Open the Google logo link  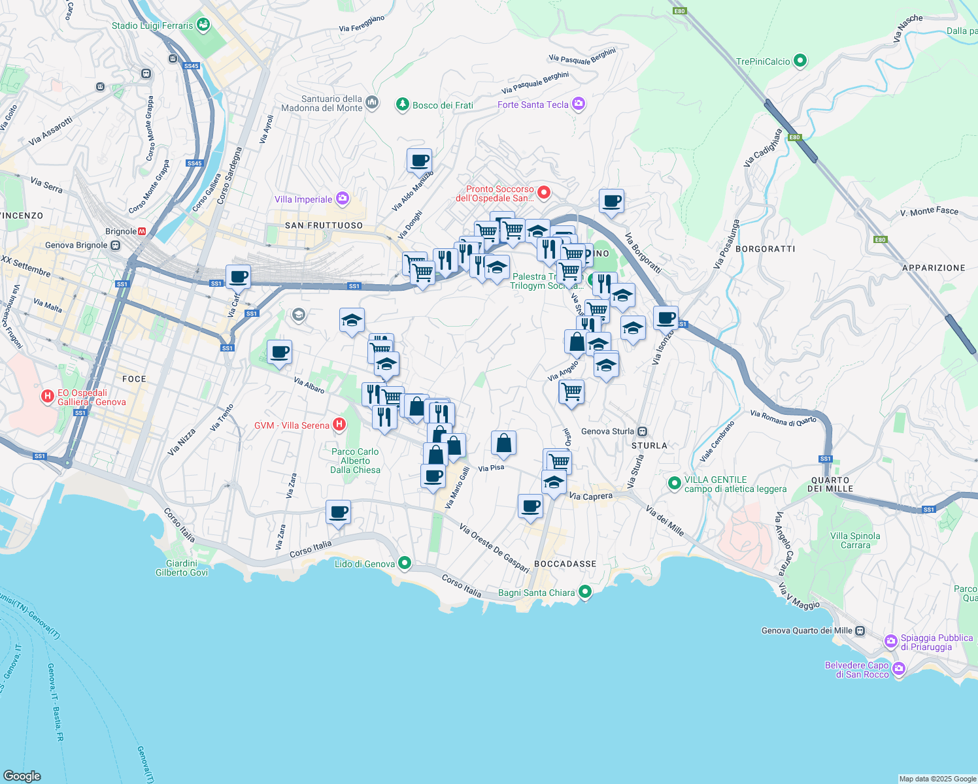click(x=22, y=776)
